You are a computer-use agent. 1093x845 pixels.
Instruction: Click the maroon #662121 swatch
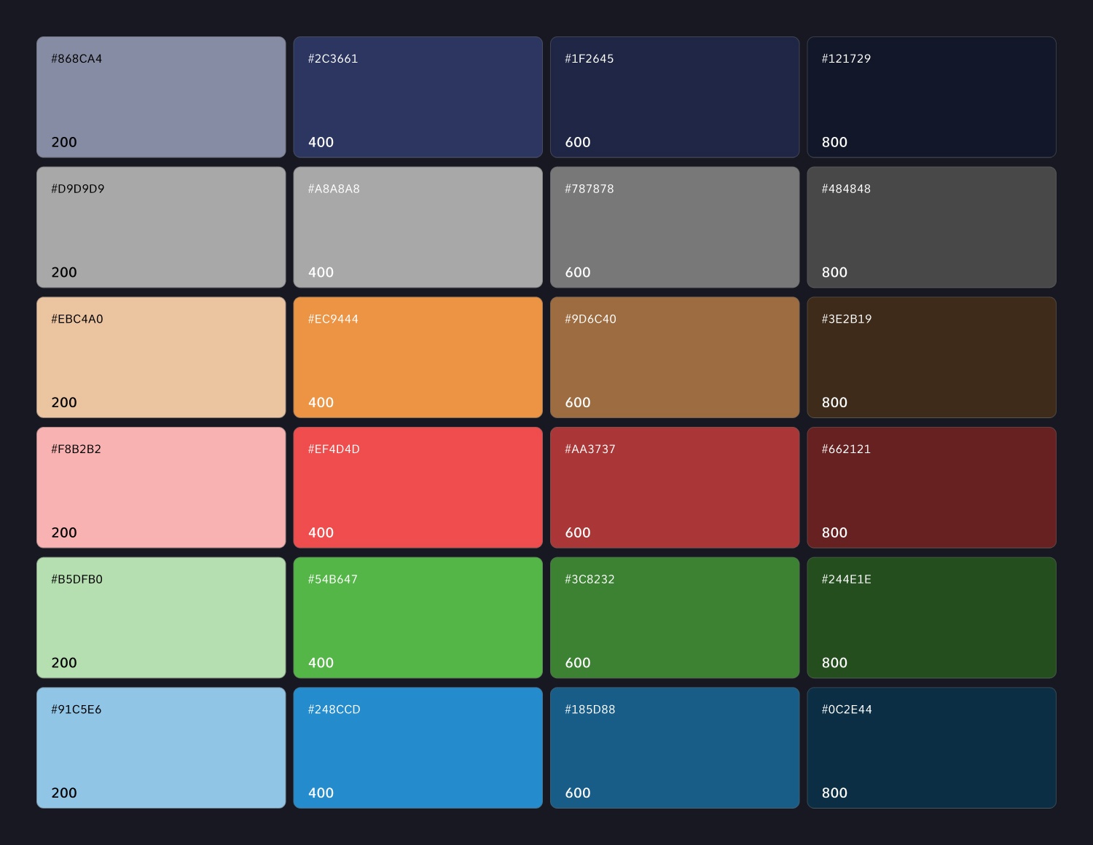931,487
